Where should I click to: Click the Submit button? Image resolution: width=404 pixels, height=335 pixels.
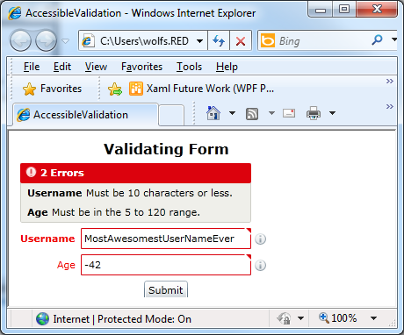coord(166,290)
